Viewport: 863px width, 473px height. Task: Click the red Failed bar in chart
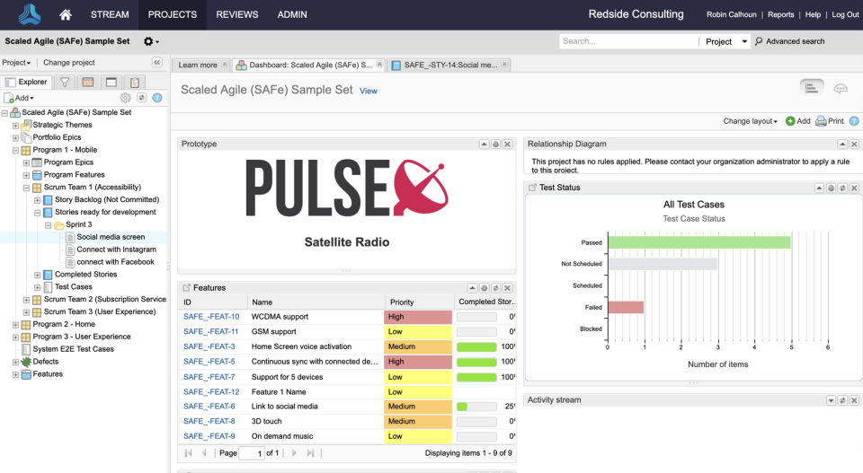coord(626,307)
